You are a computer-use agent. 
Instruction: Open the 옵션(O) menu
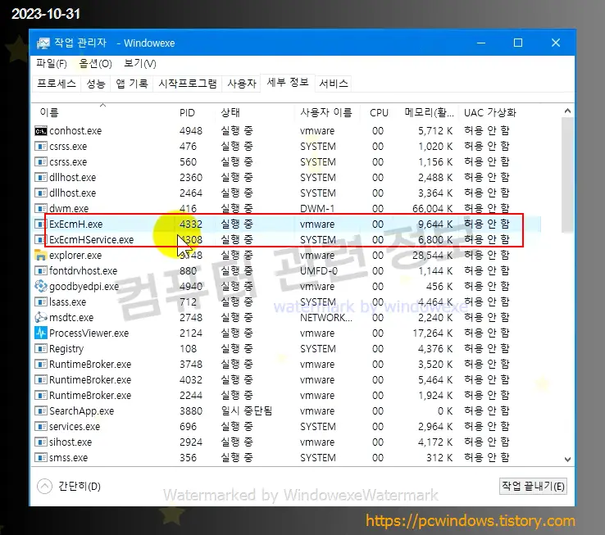(x=95, y=64)
